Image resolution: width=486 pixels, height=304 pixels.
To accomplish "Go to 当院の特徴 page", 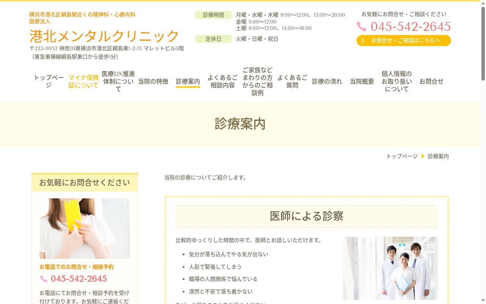I will [x=153, y=81].
